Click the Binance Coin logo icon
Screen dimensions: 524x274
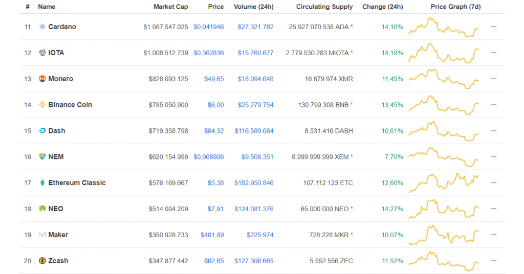point(42,105)
